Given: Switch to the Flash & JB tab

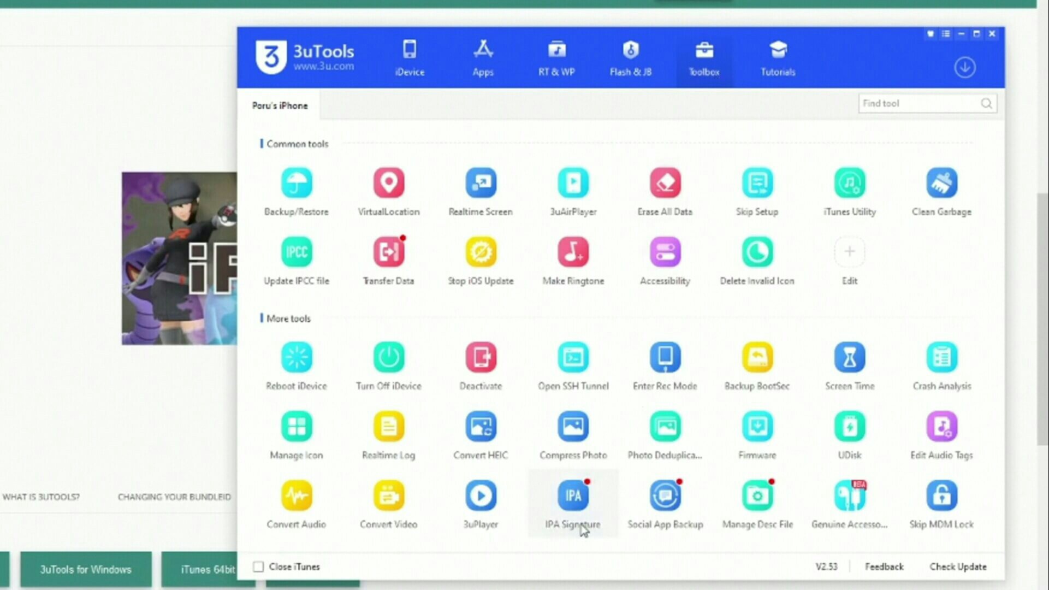Looking at the screenshot, I should [x=630, y=57].
